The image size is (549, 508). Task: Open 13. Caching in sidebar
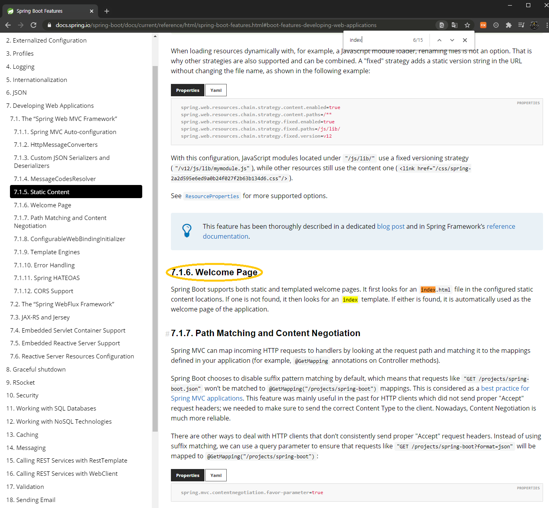pos(22,435)
